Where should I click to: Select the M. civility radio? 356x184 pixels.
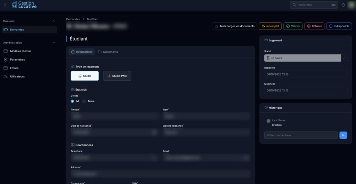(x=72, y=101)
